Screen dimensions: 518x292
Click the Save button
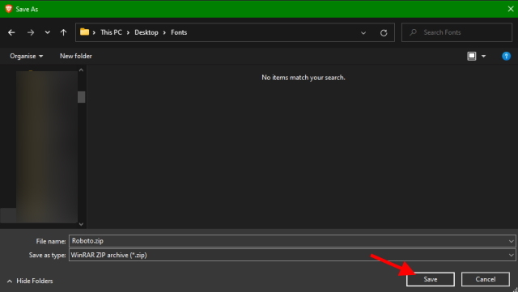pos(431,279)
